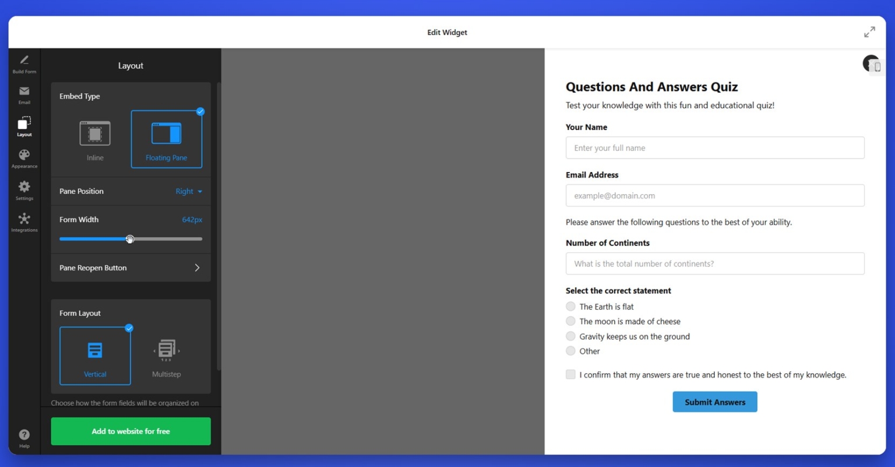Select 'Gravity keeps us on the ground'
This screenshot has width=895, height=467.
(570, 336)
